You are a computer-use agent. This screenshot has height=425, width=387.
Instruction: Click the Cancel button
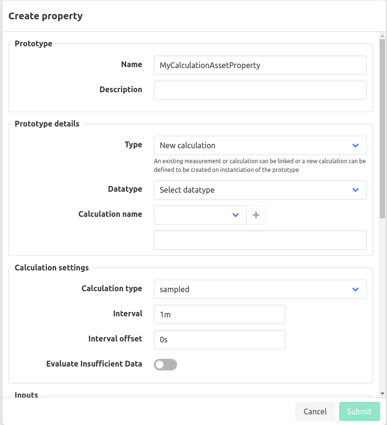coord(315,411)
